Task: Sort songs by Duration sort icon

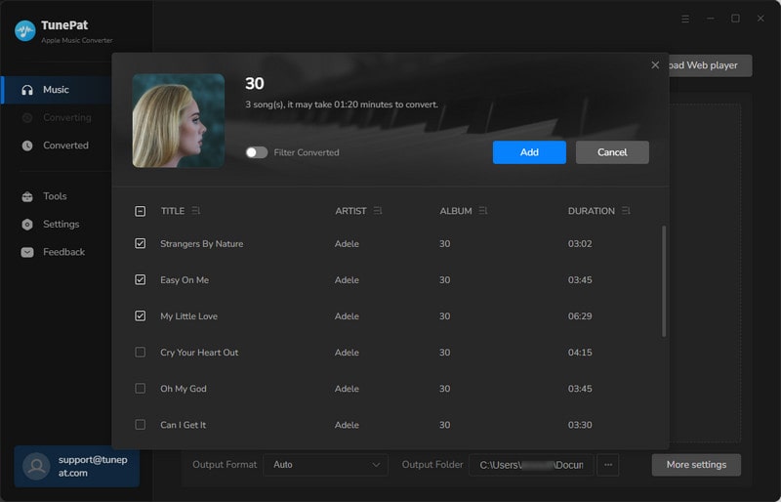Action: tap(626, 211)
